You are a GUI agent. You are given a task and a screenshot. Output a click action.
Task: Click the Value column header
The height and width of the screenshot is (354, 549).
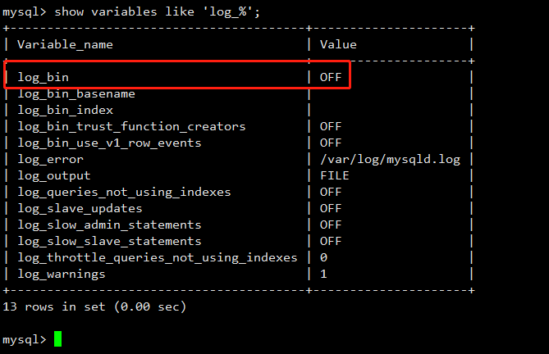click(x=338, y=44)
